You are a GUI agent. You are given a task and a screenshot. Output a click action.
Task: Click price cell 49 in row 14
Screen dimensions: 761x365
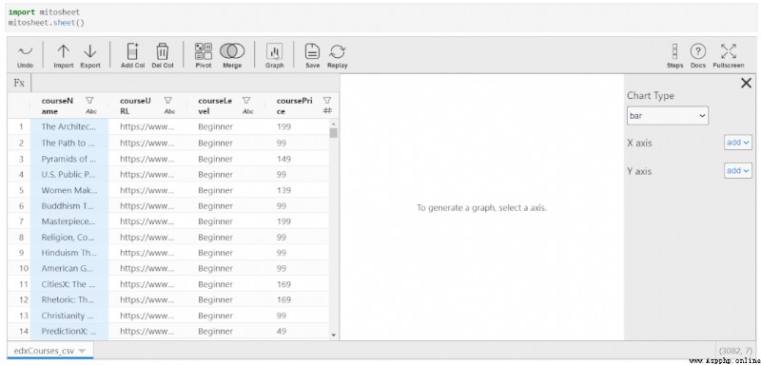(297, 331)
